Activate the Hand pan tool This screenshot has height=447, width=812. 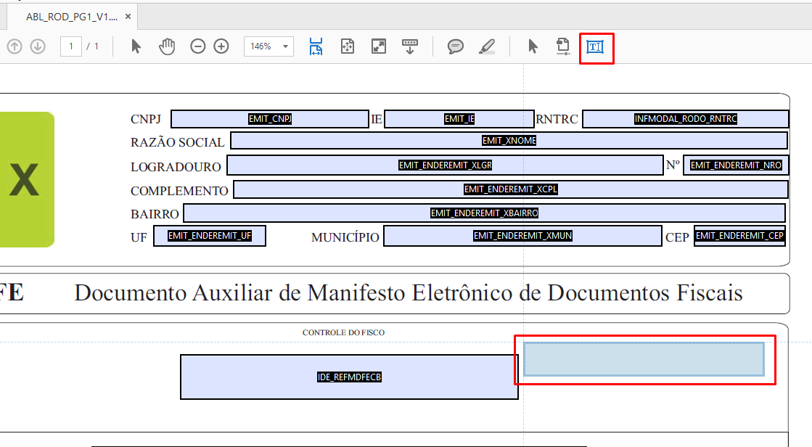pyautogui.click(x=168, y=46)
